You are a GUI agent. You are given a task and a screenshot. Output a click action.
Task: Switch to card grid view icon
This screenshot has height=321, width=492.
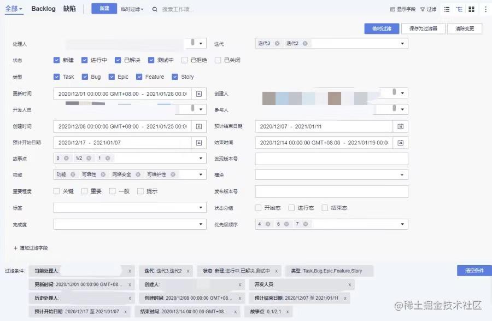pyautogui.click(x=471, y=9)
